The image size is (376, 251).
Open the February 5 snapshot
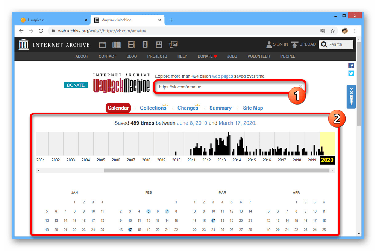pyautogui.click(x=149, y=211)
